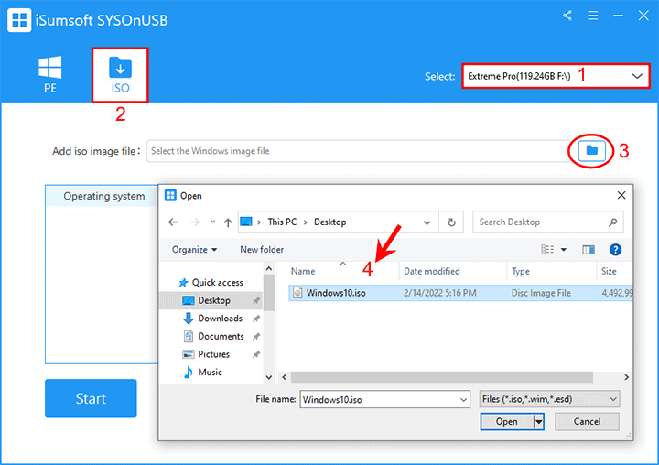Minimize the iSumsoft SYSOnUSB window

(x=618, y=16)
